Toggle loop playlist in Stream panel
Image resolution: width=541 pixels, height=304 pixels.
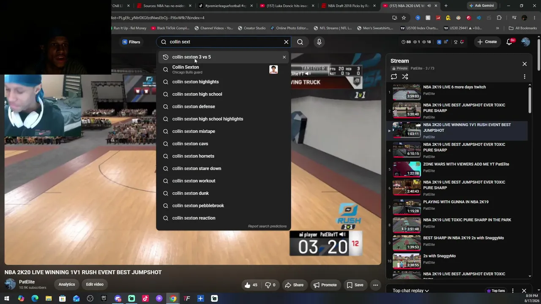tap(394, 77)
